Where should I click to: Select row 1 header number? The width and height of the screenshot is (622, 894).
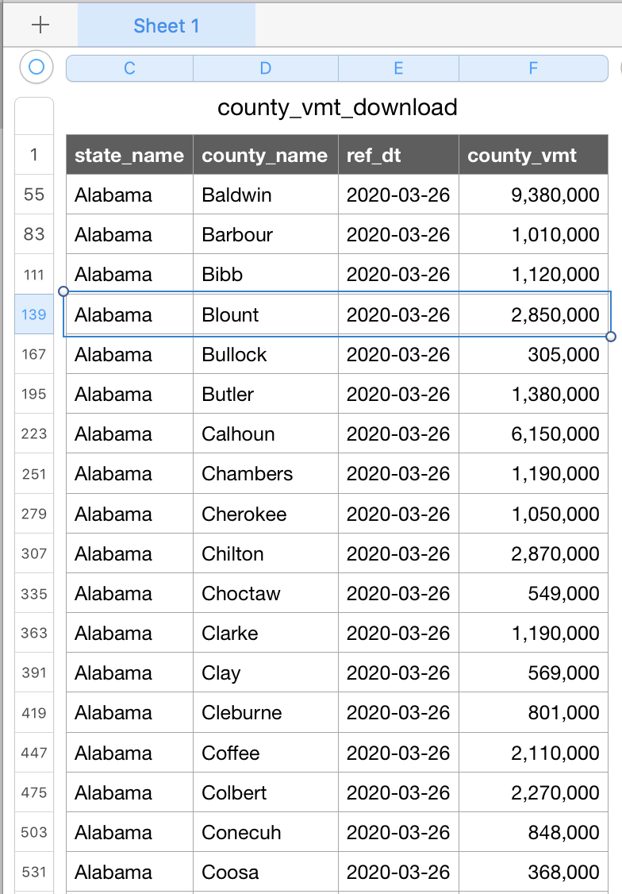pyautogui.click(x=34, y=155)
